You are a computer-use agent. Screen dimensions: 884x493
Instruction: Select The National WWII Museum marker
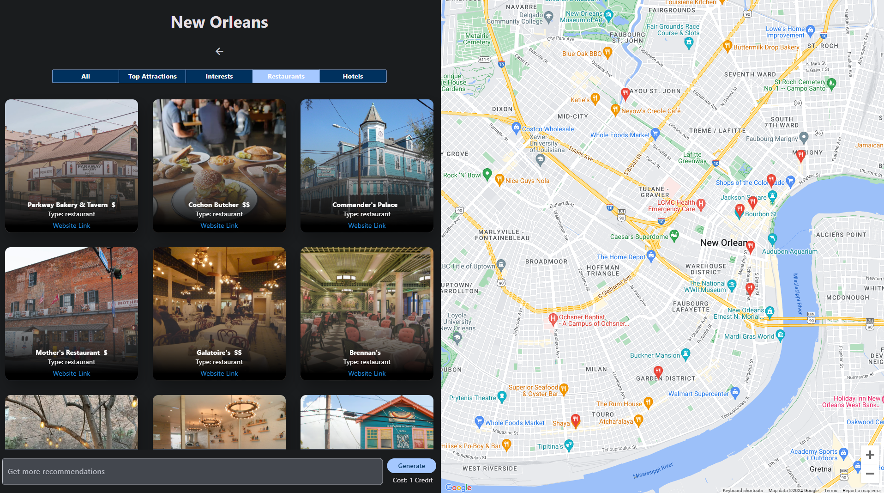(732, 286)
